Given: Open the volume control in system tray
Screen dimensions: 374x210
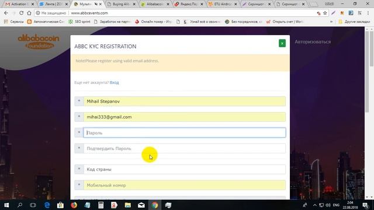Looking at the screenshot, I should tap(328, 205).
